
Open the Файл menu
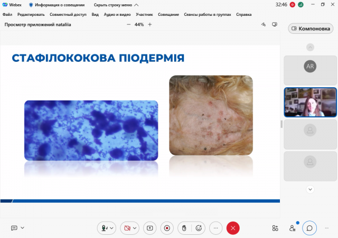tap(7, 14)
